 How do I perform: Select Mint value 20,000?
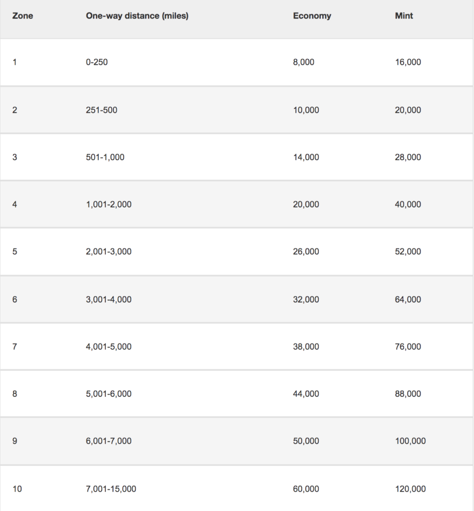click(x=408, y=110)
